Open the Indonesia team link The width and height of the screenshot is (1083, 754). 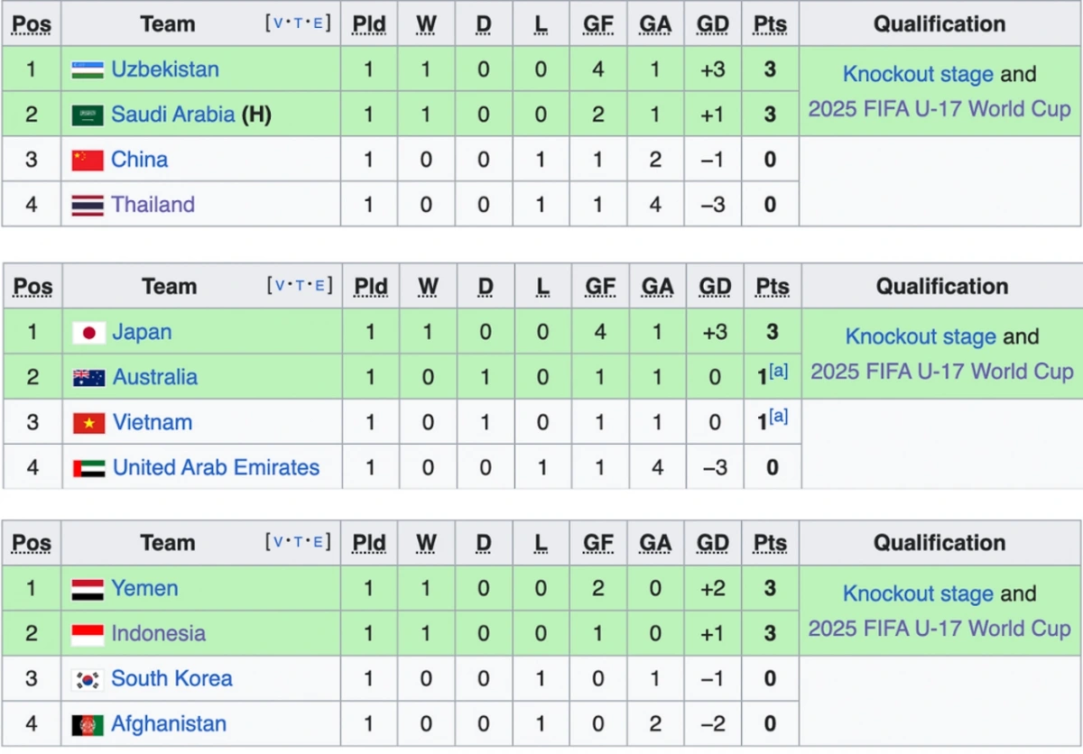coord(158,634)
